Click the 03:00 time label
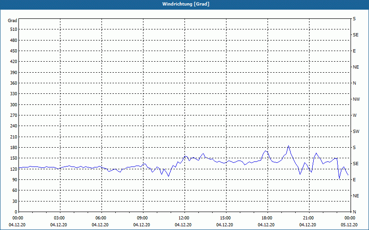The image size is (369, 230). pyautogui.click(x=60, y=218)
